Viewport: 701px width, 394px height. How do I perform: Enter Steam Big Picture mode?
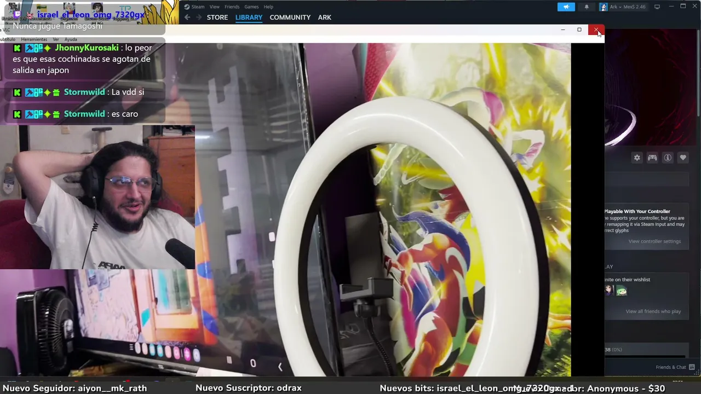tap(657, 7)
